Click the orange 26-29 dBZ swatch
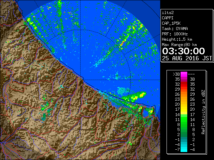This screenshot has width=214, height=160. pyautogui.click(x=184, y=94)
